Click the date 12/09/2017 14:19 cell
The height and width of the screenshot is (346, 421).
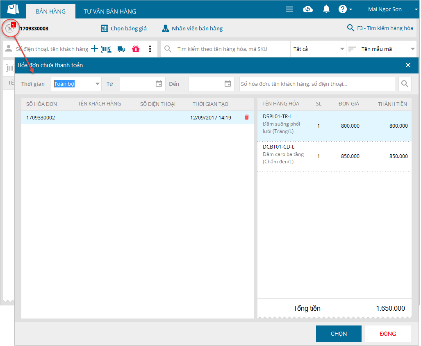(211, 118)
